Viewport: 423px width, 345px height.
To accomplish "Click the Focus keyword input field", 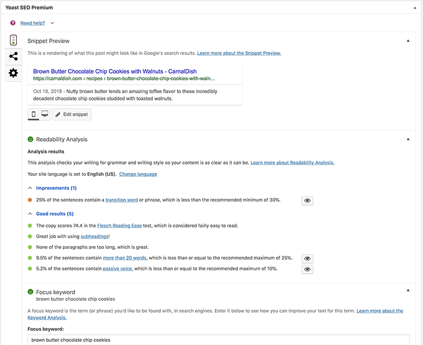I will tap(218, 340).
